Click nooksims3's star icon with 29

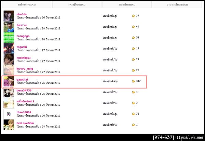click(x=134, y=60)
